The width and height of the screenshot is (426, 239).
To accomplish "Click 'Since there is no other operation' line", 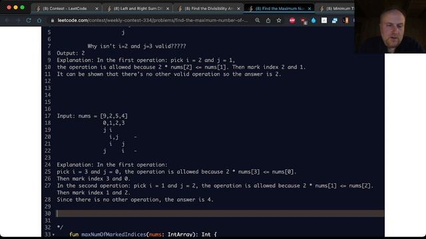I will 135,200.
